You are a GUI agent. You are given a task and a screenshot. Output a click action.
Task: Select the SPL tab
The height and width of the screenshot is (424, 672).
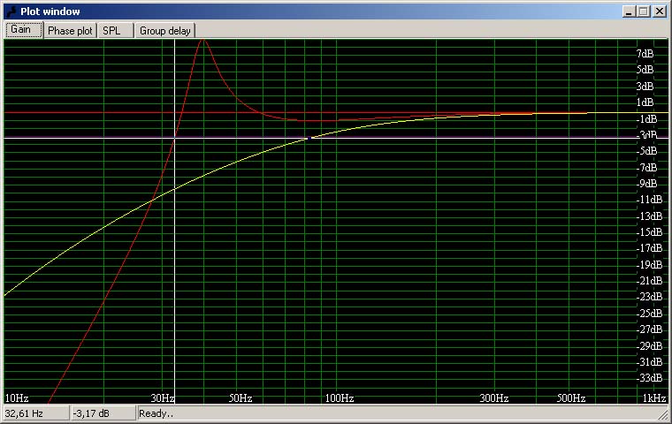tap(116, 31)
